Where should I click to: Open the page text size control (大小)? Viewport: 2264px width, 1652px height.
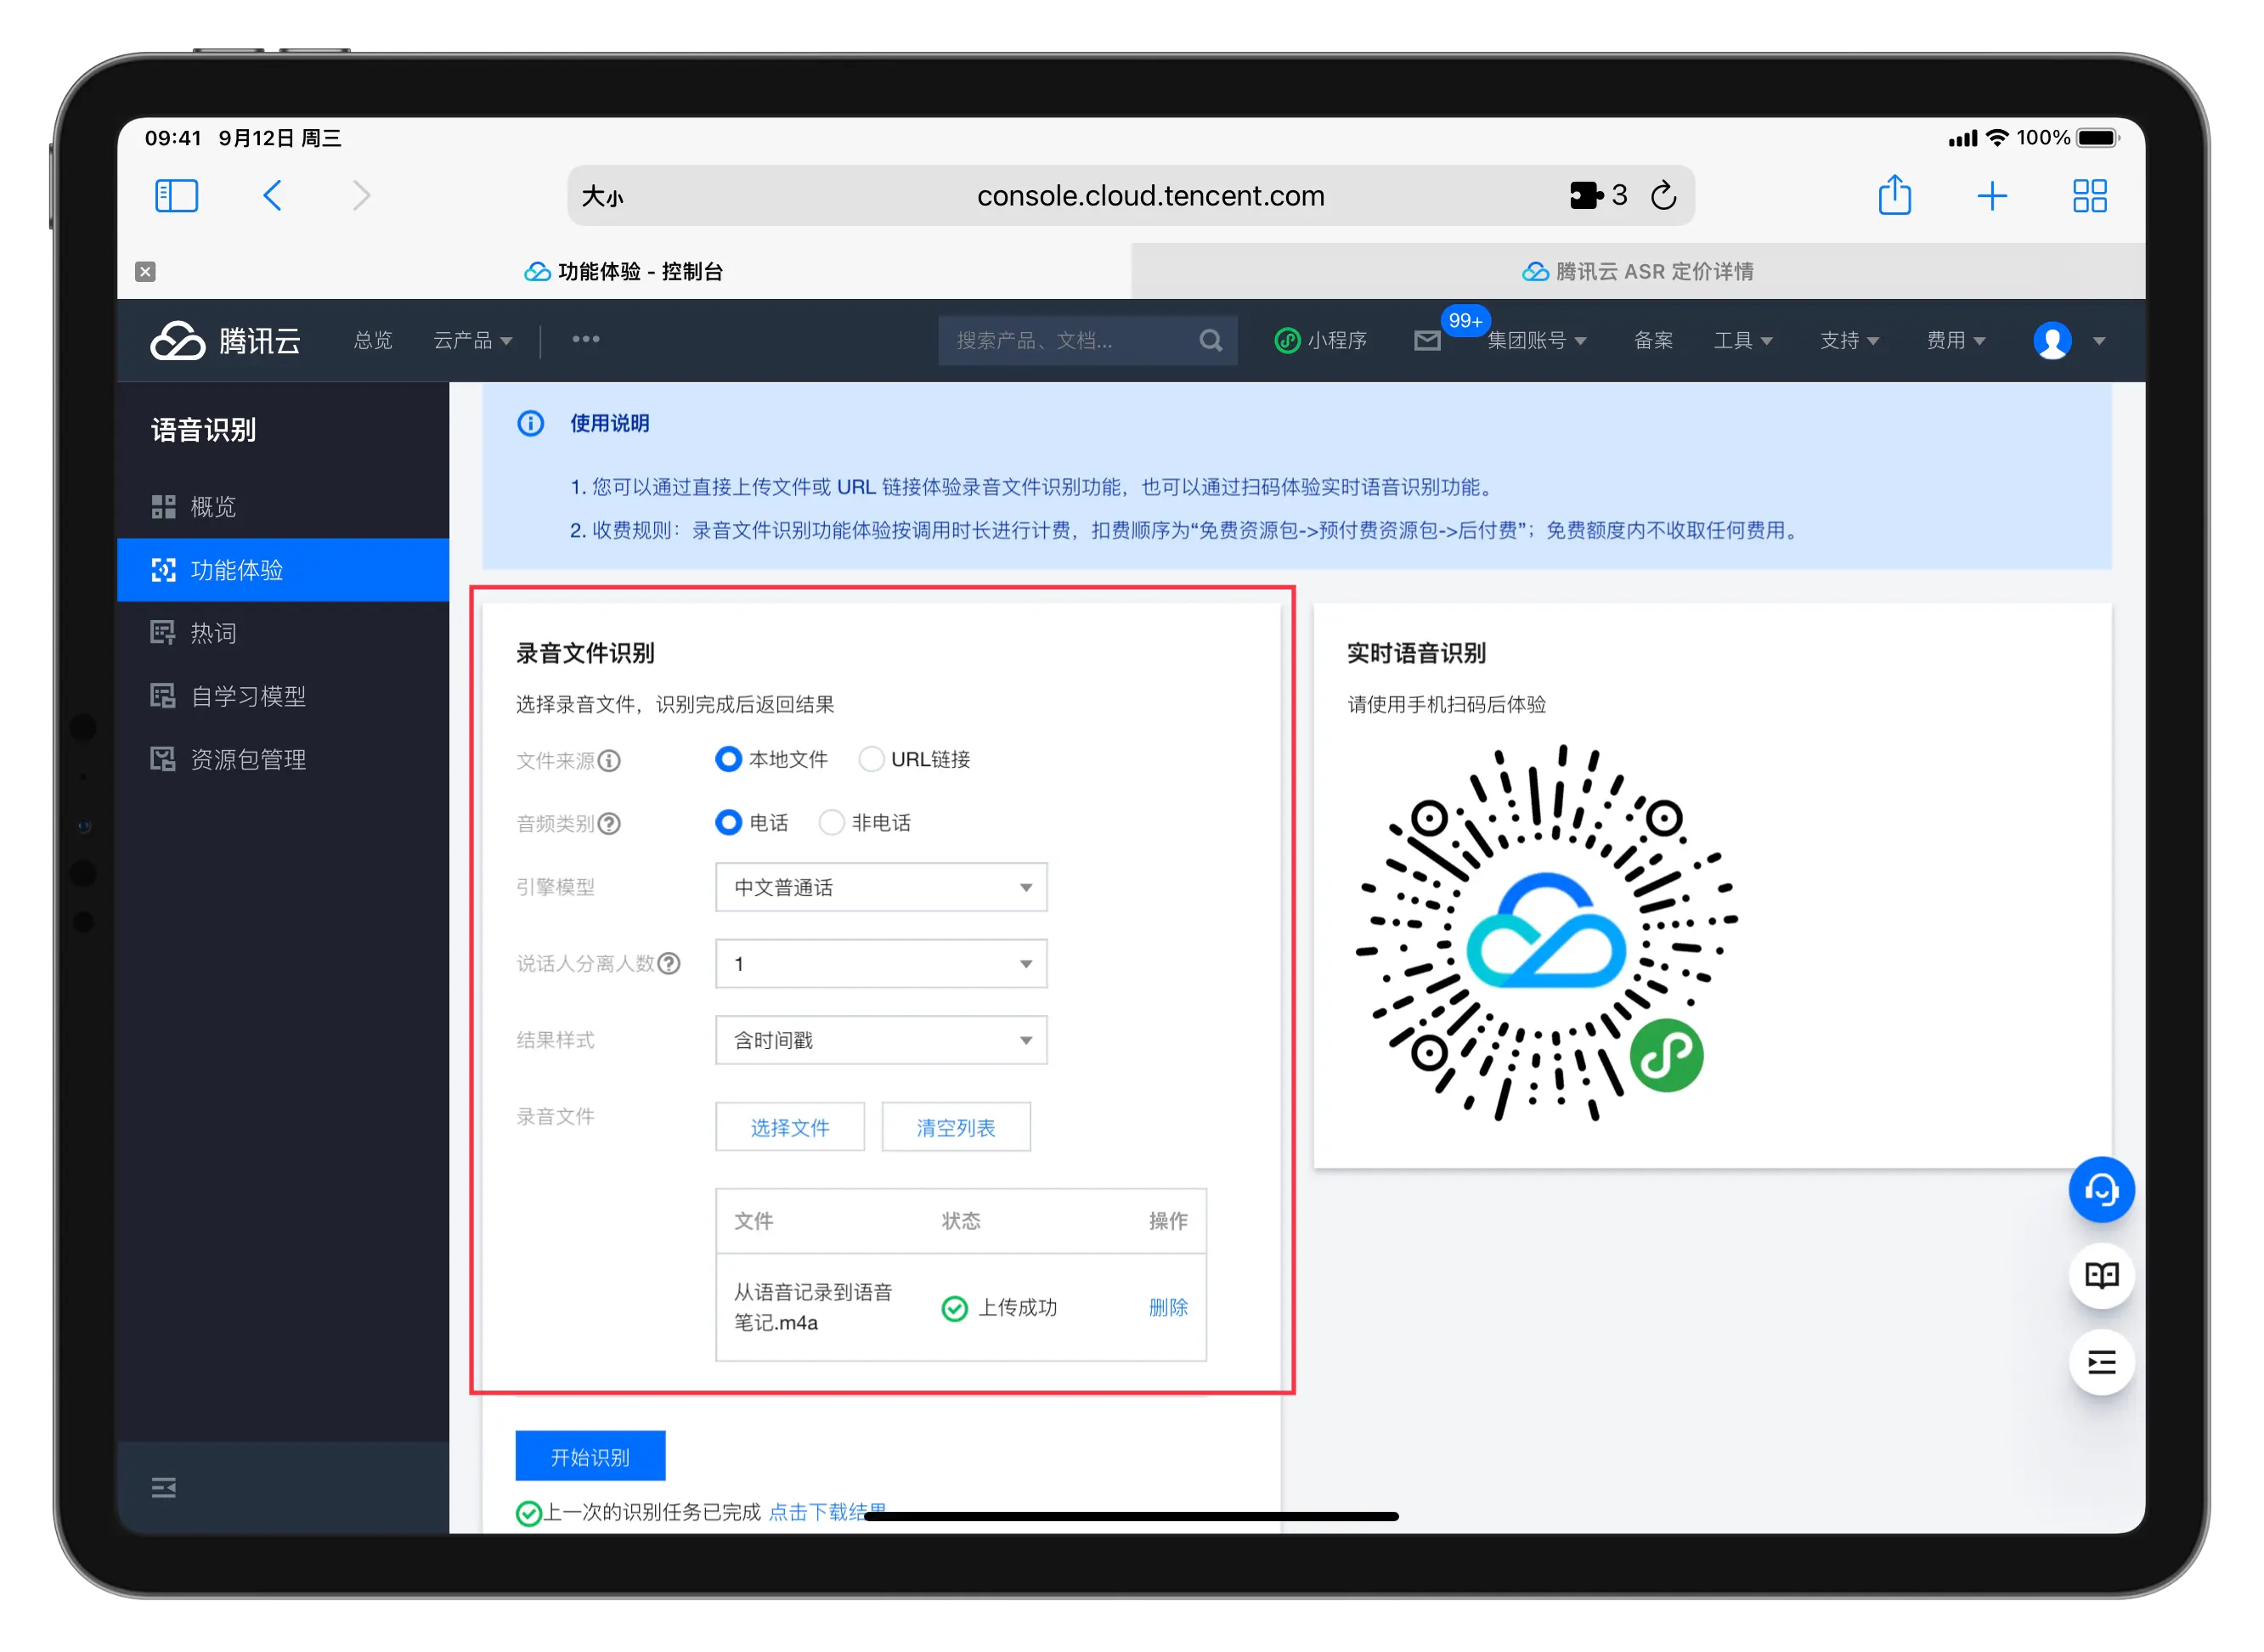click(602, 197)
